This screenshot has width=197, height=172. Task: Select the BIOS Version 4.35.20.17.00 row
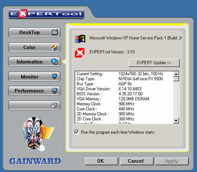tap(124, 94)
